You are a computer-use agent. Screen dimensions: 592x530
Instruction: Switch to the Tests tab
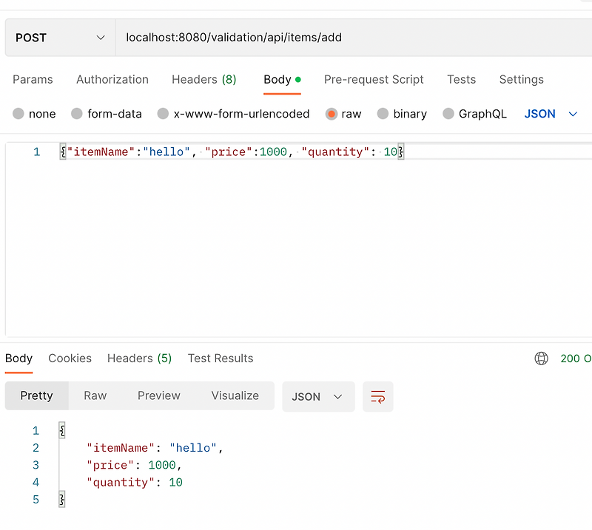tap(461, 80)
